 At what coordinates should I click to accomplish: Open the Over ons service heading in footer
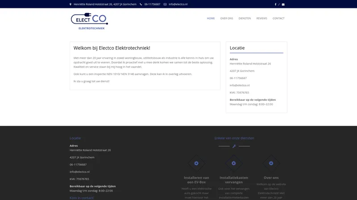coord(271,178)
